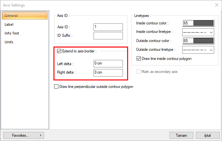The width and height of the screenshot is (222, 141).
Task: Disable Draw line inside contour polygon
Action: click(x=139, y=59)
